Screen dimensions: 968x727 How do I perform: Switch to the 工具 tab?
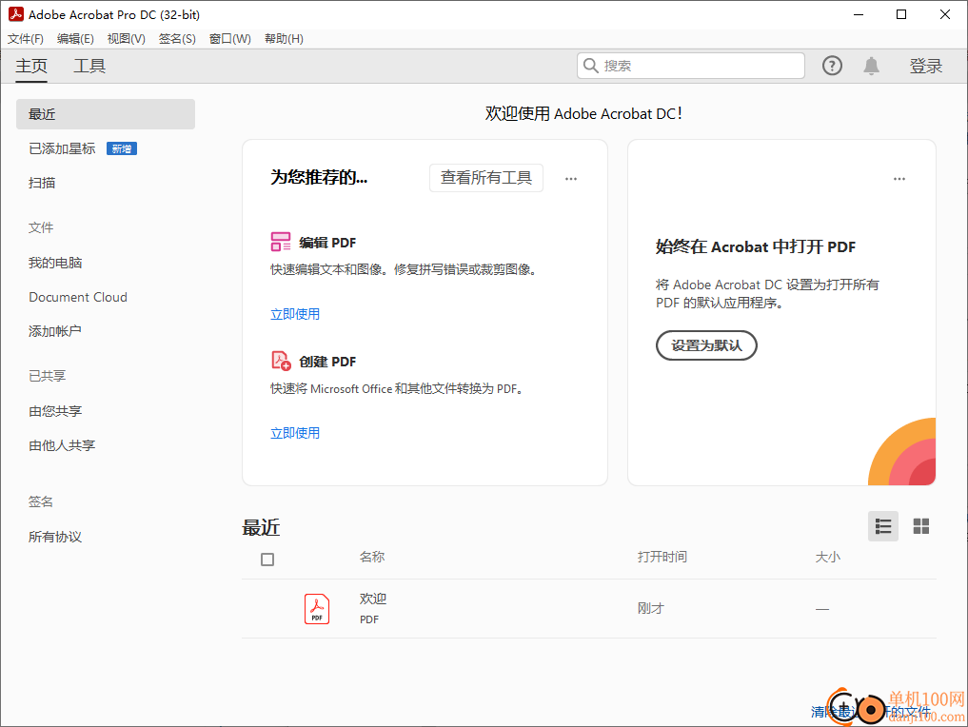tap(89, 66)
